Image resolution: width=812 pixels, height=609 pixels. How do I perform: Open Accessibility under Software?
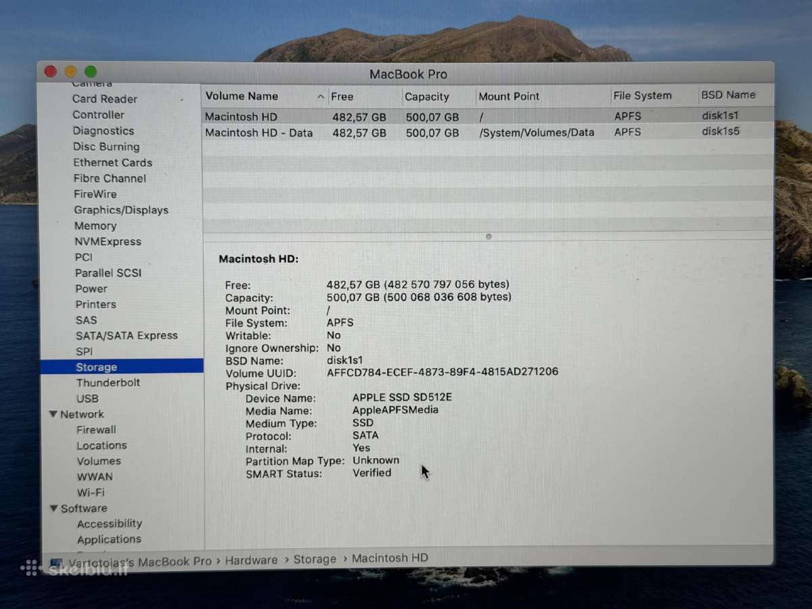110,524
